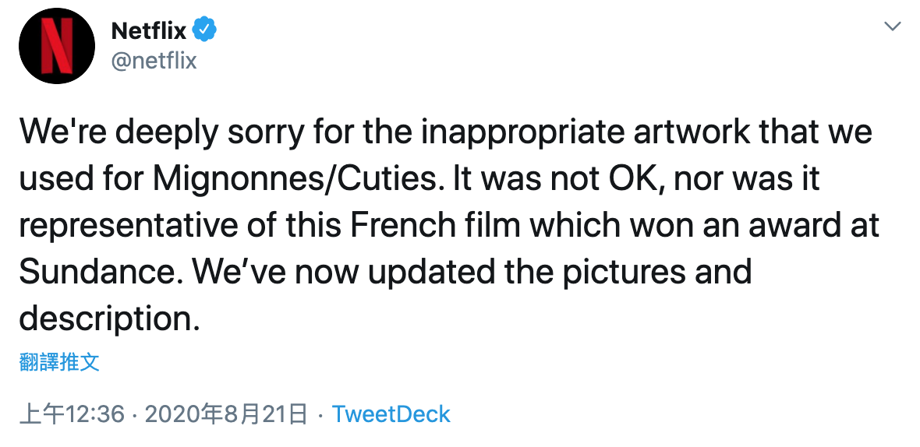Viewport: 920px width, 447px height.
Task: Click the 2020年8月21日 tweet date
Action: click(226, 414)
